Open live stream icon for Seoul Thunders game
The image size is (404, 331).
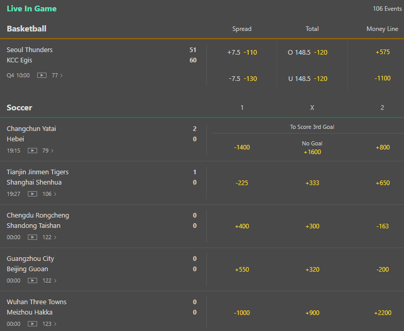coord(42,75)
